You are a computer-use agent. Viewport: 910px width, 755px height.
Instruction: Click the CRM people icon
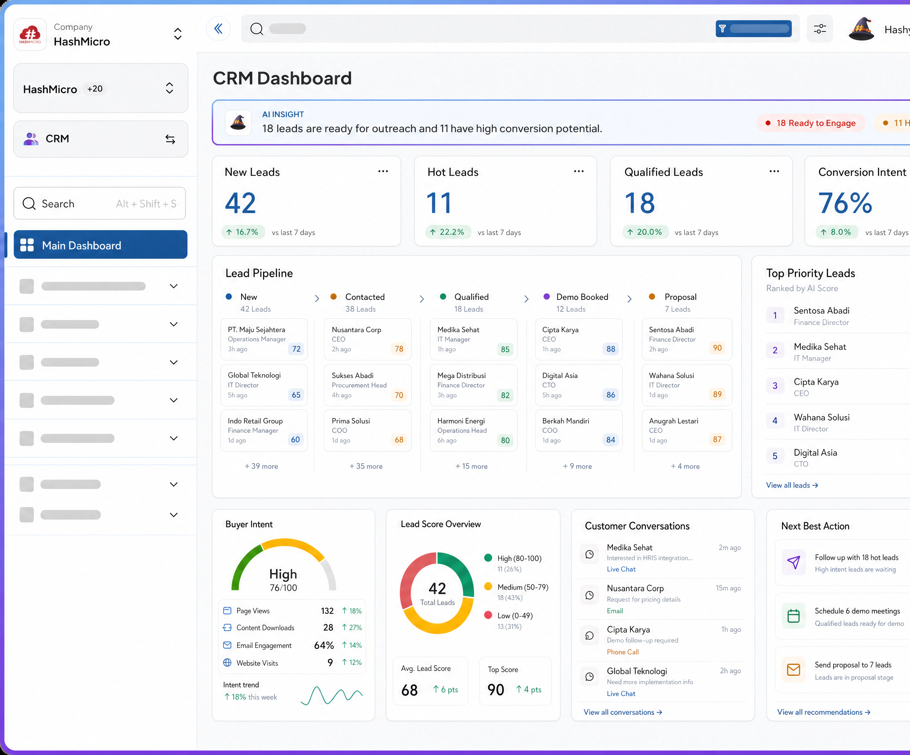click(31, 139)
